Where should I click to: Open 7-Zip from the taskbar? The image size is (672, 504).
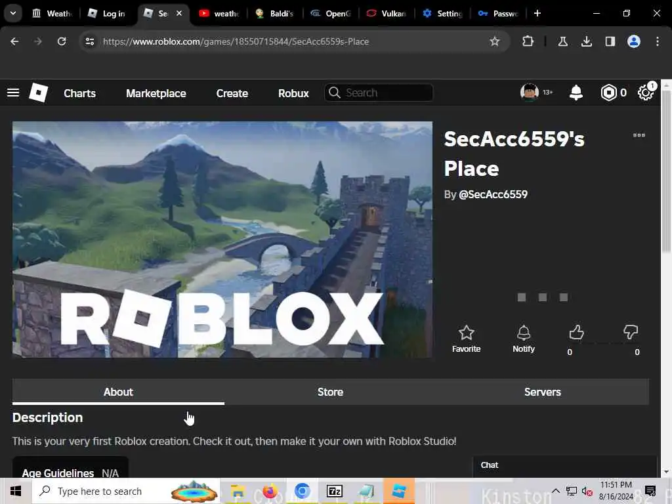334,491
